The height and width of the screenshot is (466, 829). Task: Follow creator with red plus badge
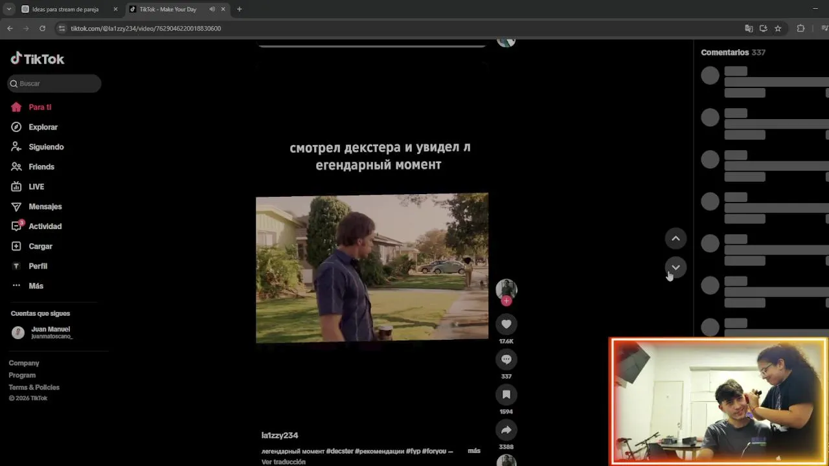tap(506, 301)
